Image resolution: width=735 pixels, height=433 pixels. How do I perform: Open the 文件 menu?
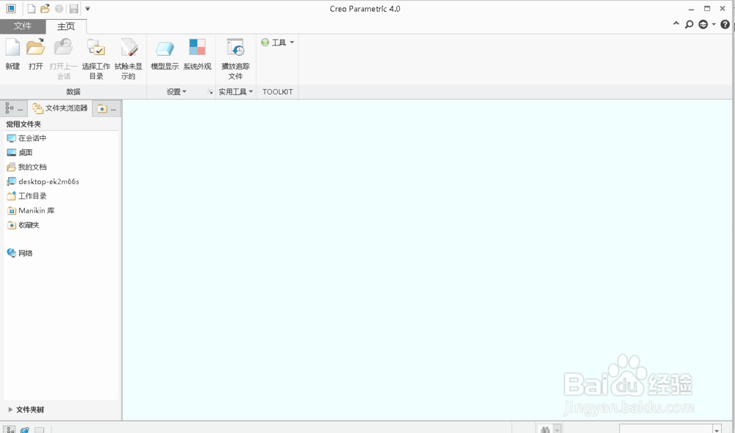[x=23, y=26]
